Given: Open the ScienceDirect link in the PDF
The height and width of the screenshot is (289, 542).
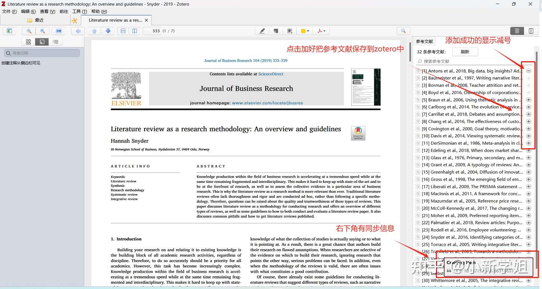Looking at the screenshot, I should (271, 74).
